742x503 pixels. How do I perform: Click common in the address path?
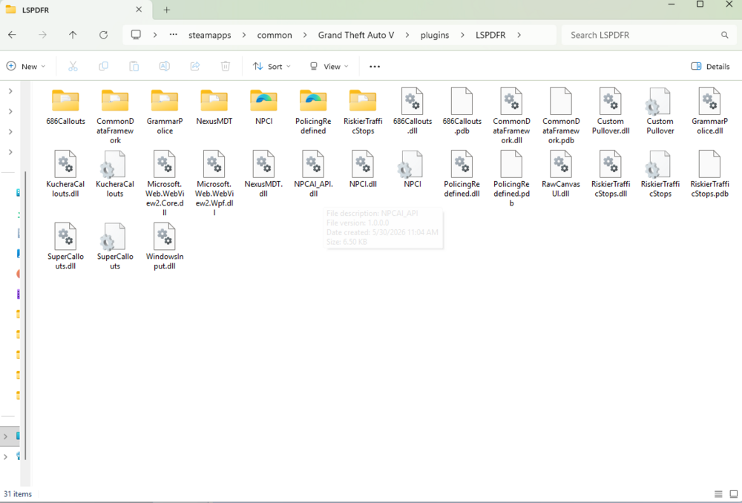tap(275, 35)
